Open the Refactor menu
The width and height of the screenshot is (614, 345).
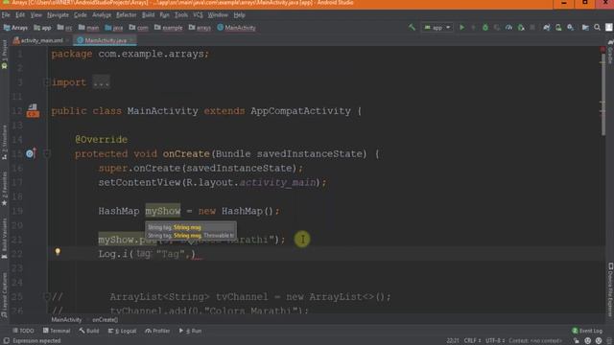pyautogui.click(x=126, y=15)
